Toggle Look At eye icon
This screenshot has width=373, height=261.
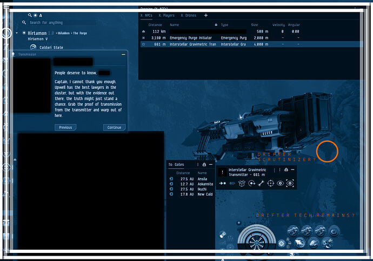(280, 184)
